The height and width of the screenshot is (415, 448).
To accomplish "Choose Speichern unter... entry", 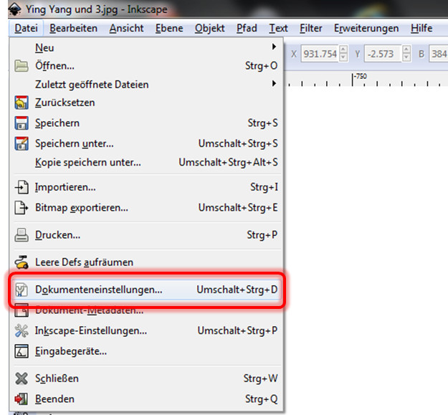I will pyautogui.click(x=146, y=143).
